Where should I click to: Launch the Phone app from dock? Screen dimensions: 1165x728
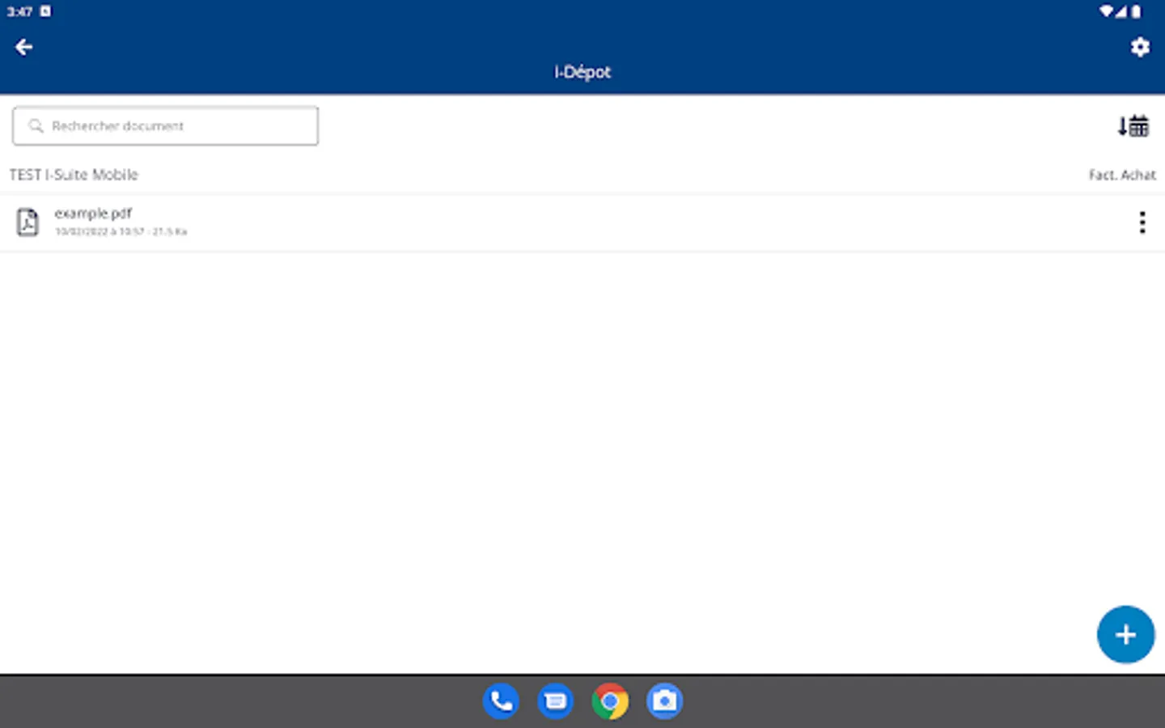501,701
